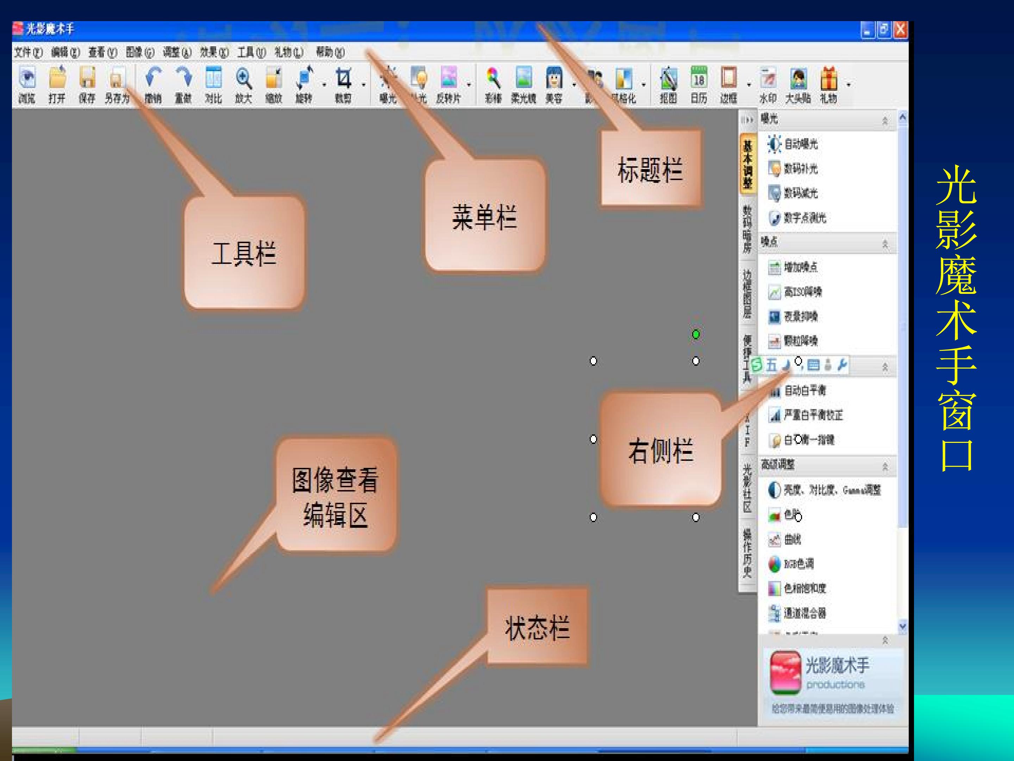Image resolution: width=1014 pixels, height=761 pixels.
Task: Open the 效果 (Effects) menu
Action: 214,52
